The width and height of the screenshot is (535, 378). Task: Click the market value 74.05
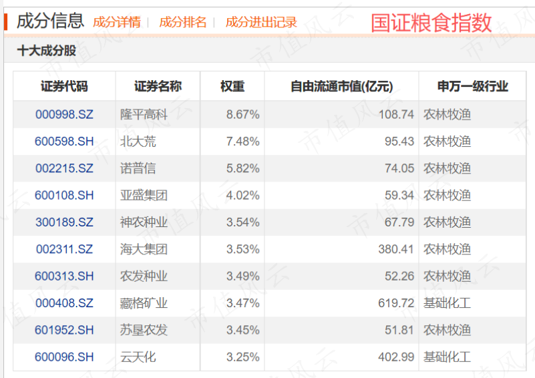pyautogui.click(x=399, y=168)
